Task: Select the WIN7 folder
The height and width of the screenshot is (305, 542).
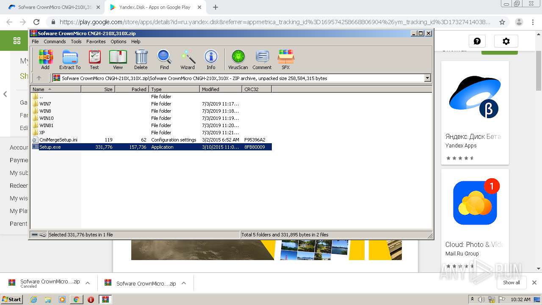Action: (151, 104)
